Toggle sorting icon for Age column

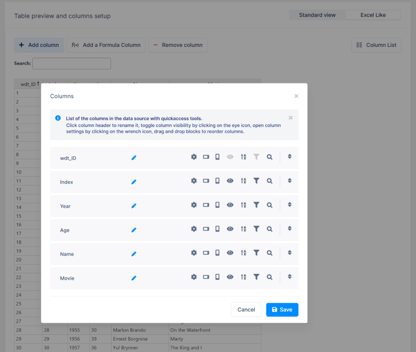244,229
